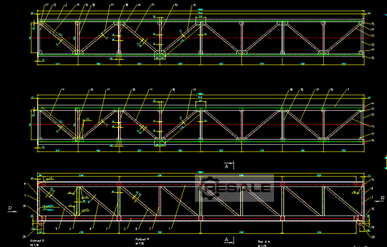Select the 'Pohled P' view label
Viewport: 387px width, 247px height.
click(38, 240)
